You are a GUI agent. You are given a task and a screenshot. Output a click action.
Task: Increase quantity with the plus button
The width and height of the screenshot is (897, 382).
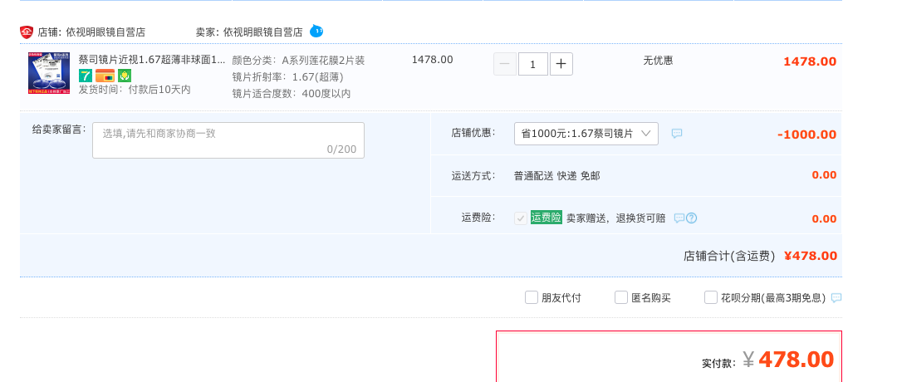[x=561, y=64]
